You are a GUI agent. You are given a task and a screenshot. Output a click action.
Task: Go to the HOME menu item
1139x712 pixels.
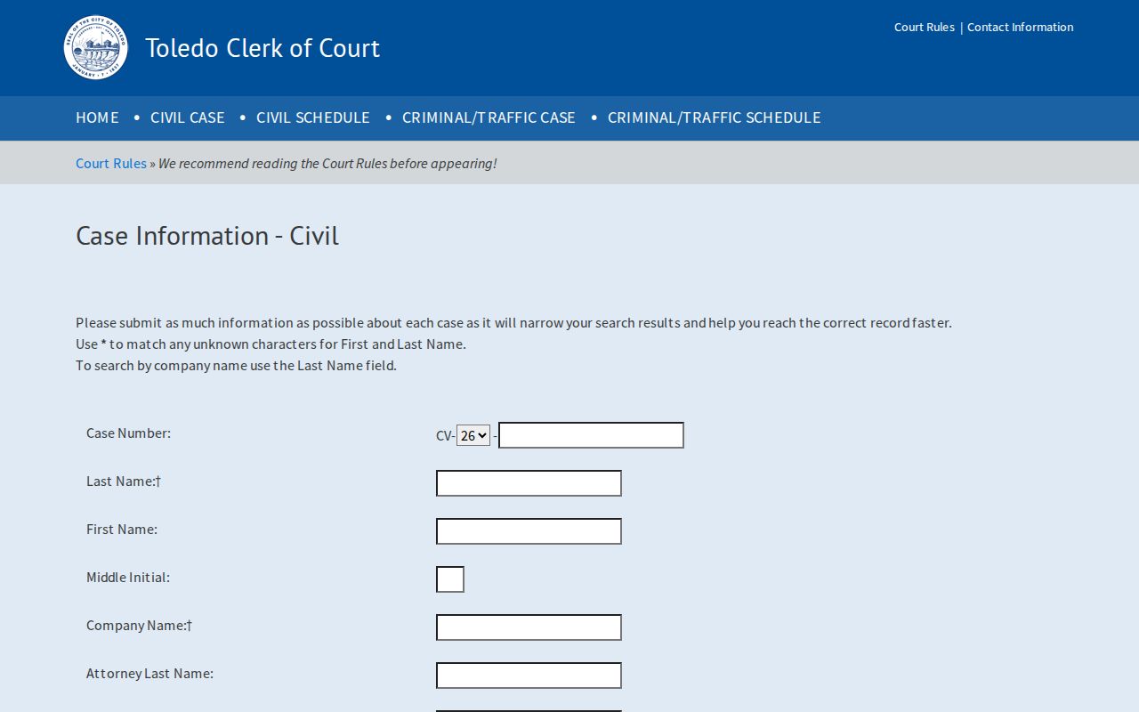pos(97,117)
